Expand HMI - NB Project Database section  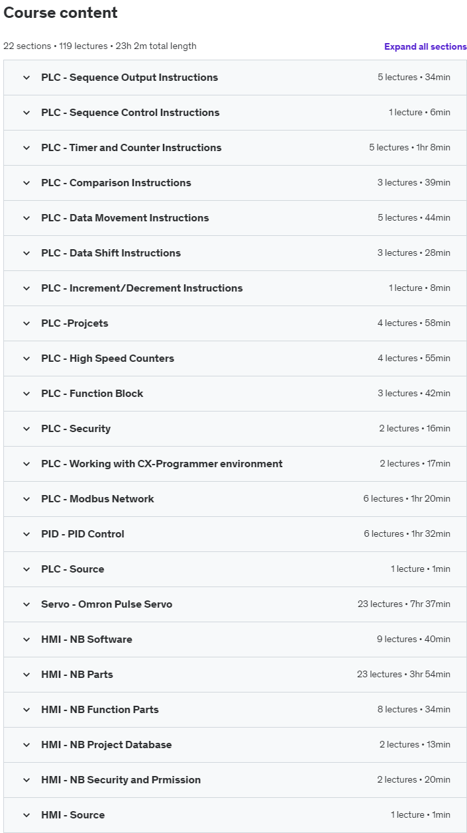pyautogui.click(x=106, y=745)
